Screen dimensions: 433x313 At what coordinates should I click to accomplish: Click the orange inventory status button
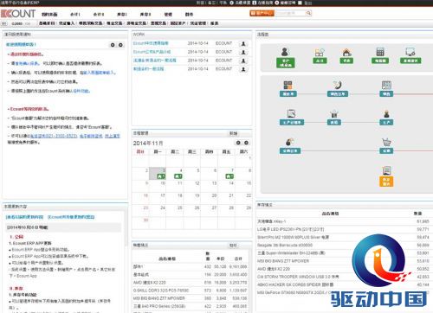[386, 182]
